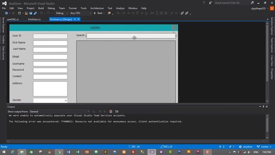Click the New Project toolbar icon
Viewport: 275px width, 155px height.
19,13
